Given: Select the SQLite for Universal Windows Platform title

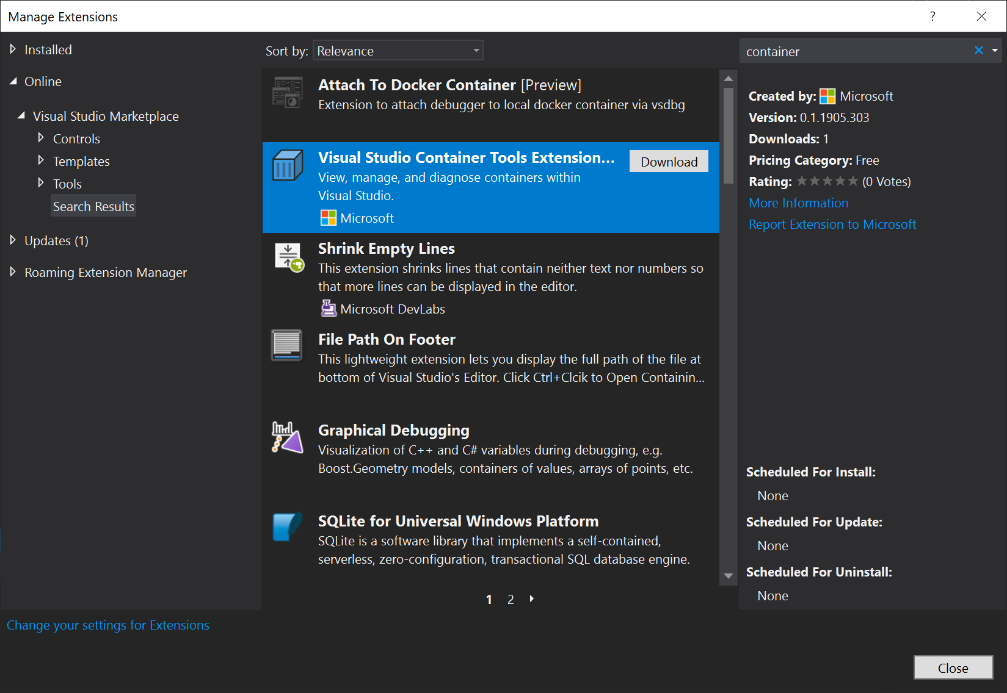Looking at the screenshot, I should click(x=458, y=522).
